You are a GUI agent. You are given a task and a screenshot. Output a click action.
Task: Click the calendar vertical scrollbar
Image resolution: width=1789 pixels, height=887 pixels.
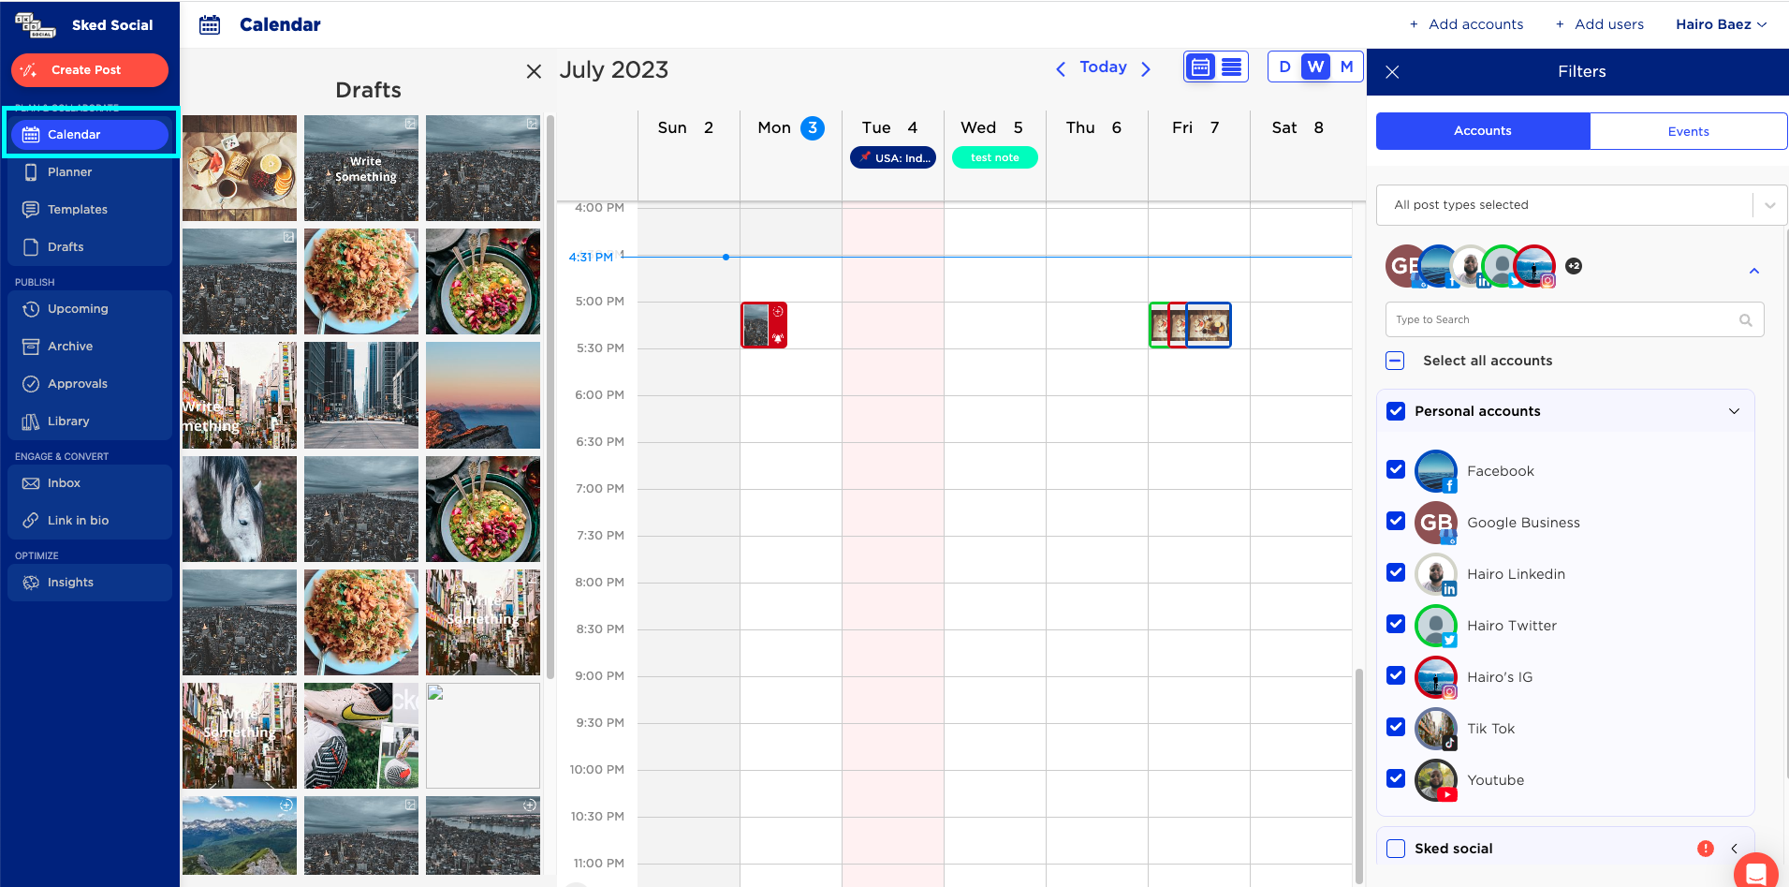click(1359, 776)
